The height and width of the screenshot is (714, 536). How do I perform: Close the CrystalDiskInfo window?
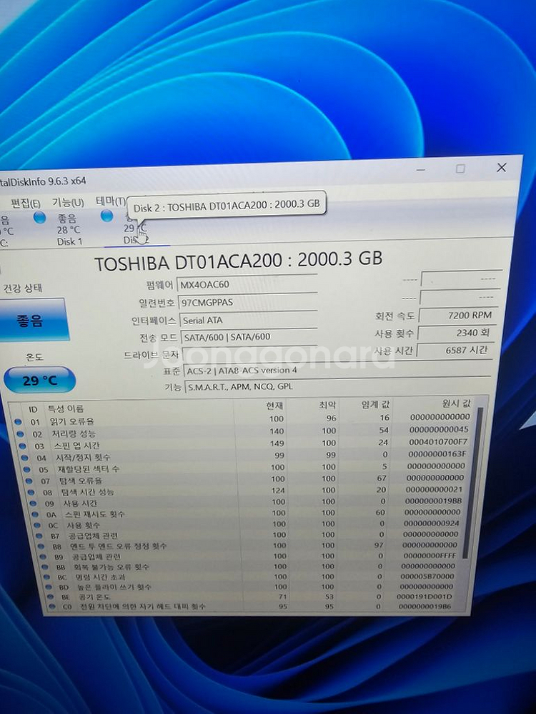502,168
